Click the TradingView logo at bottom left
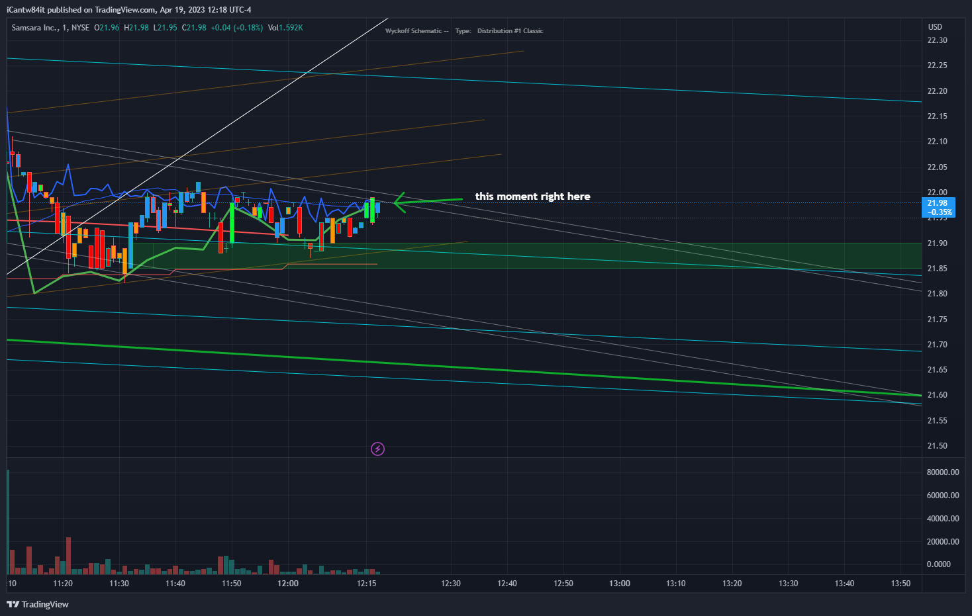The height and width of the screenshot is (616, 972). pyautogui.click(x=38, y=604)
